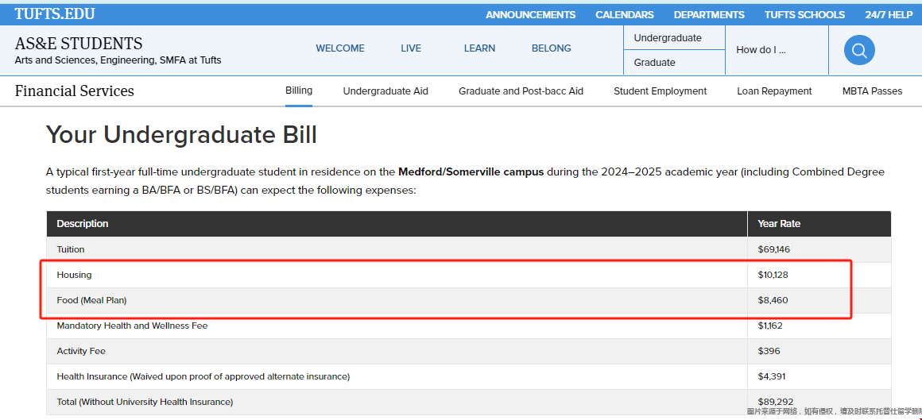Open the BELONG menu
922x420 pixels.
coord(552,48)
